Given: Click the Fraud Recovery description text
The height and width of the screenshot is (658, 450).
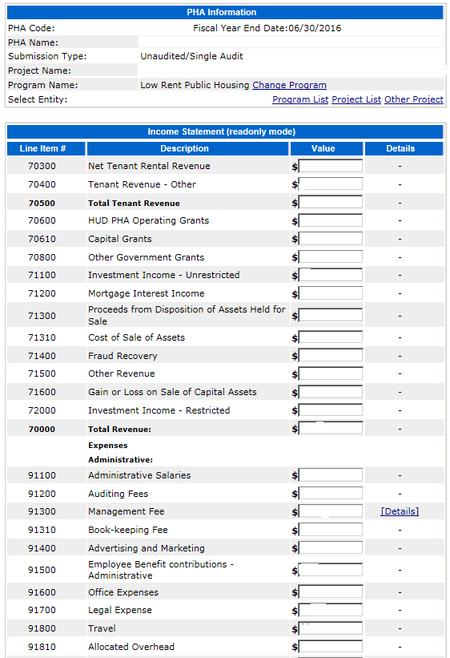Looking at the screenshot, I should pyautogui.click(x=123, y=356).
